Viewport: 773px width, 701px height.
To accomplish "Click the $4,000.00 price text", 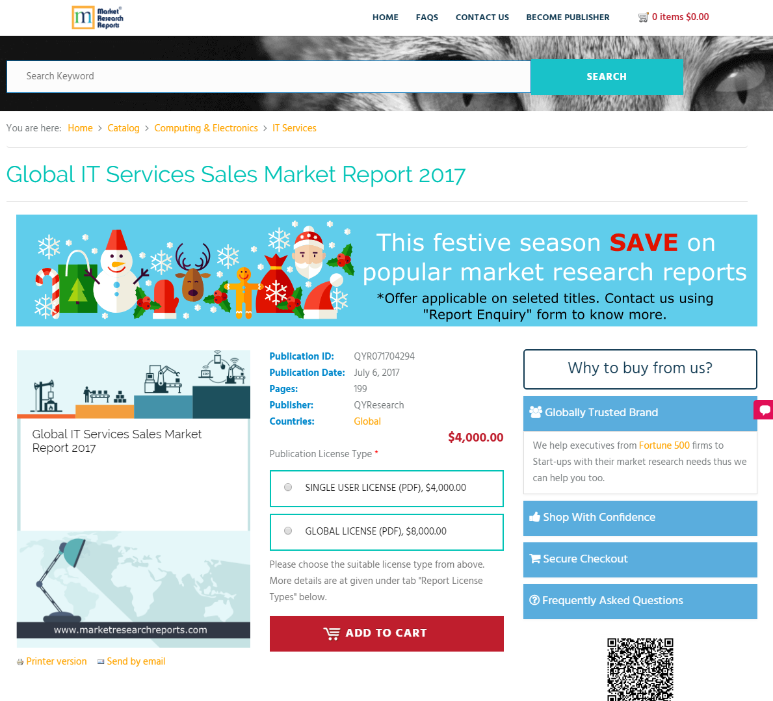I will point(476,437).
